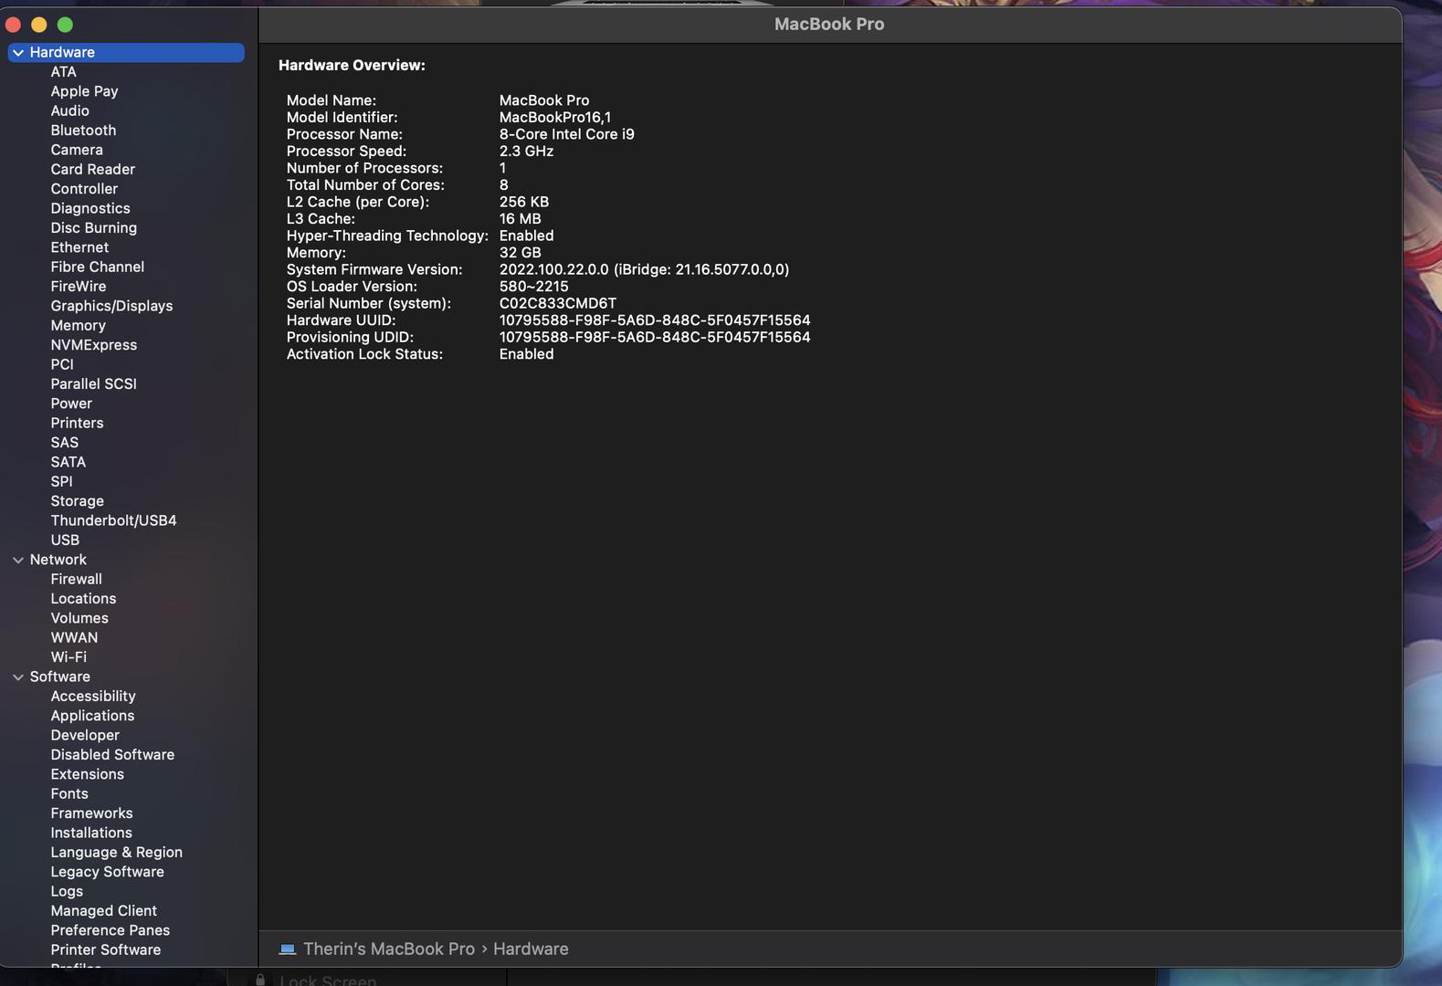Select Applications under Software
Image resolution: width=1442 pixels, height=986 pixels.
[x=92, y=716]
